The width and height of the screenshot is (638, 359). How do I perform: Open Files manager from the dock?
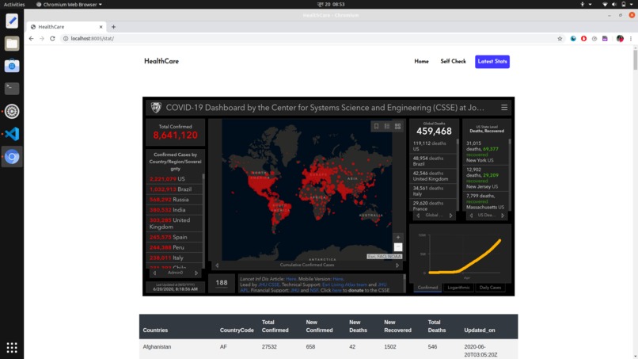[12, 44]
